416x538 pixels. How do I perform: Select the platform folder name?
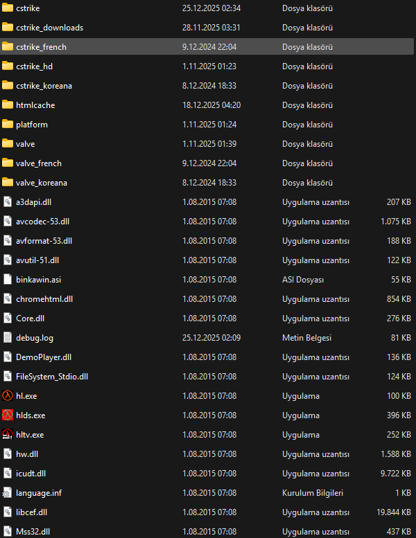pos(32,124)
